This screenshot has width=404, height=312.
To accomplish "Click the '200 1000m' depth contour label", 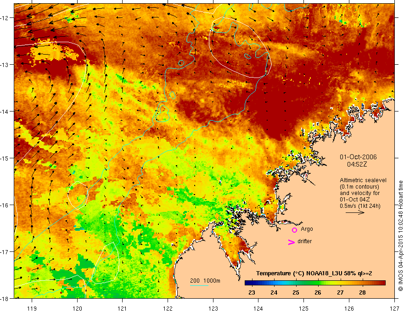I will [x=205, y=281].
